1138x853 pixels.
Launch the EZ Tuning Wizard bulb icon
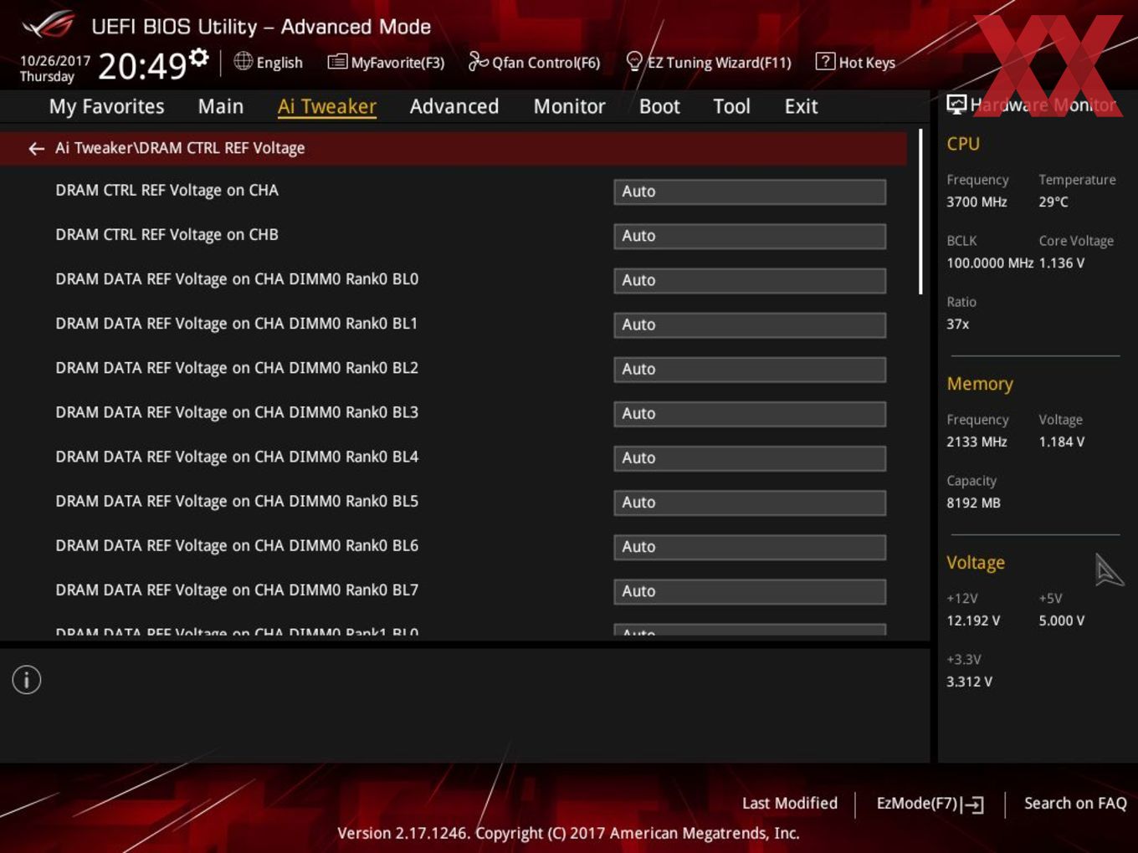click(634, 61)
